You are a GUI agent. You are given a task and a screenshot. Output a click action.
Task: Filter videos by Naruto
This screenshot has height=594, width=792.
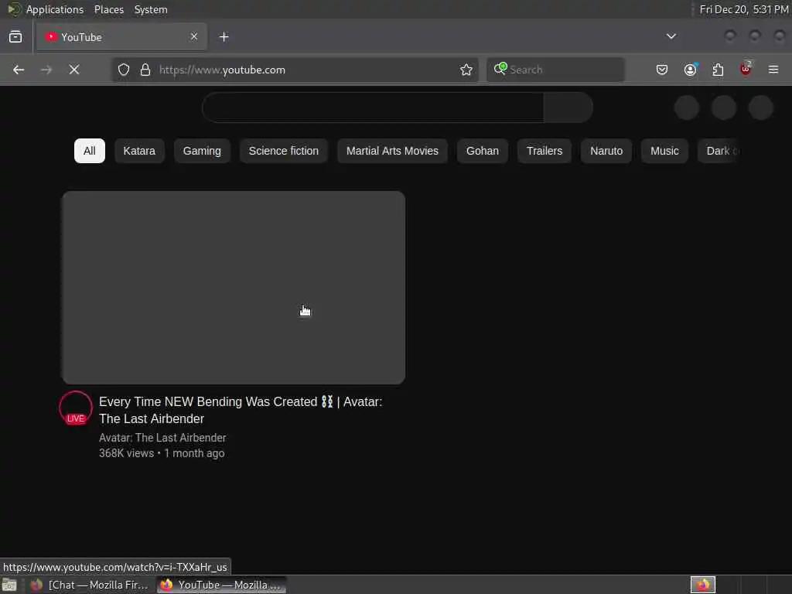tap(606, 151)
